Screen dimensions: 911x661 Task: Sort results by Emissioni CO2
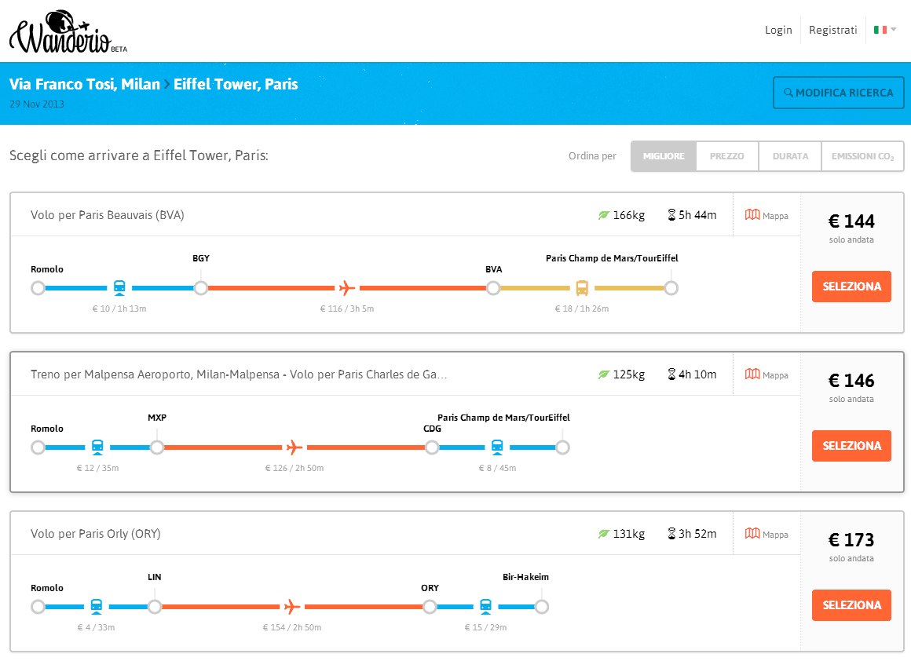(862, 156)
